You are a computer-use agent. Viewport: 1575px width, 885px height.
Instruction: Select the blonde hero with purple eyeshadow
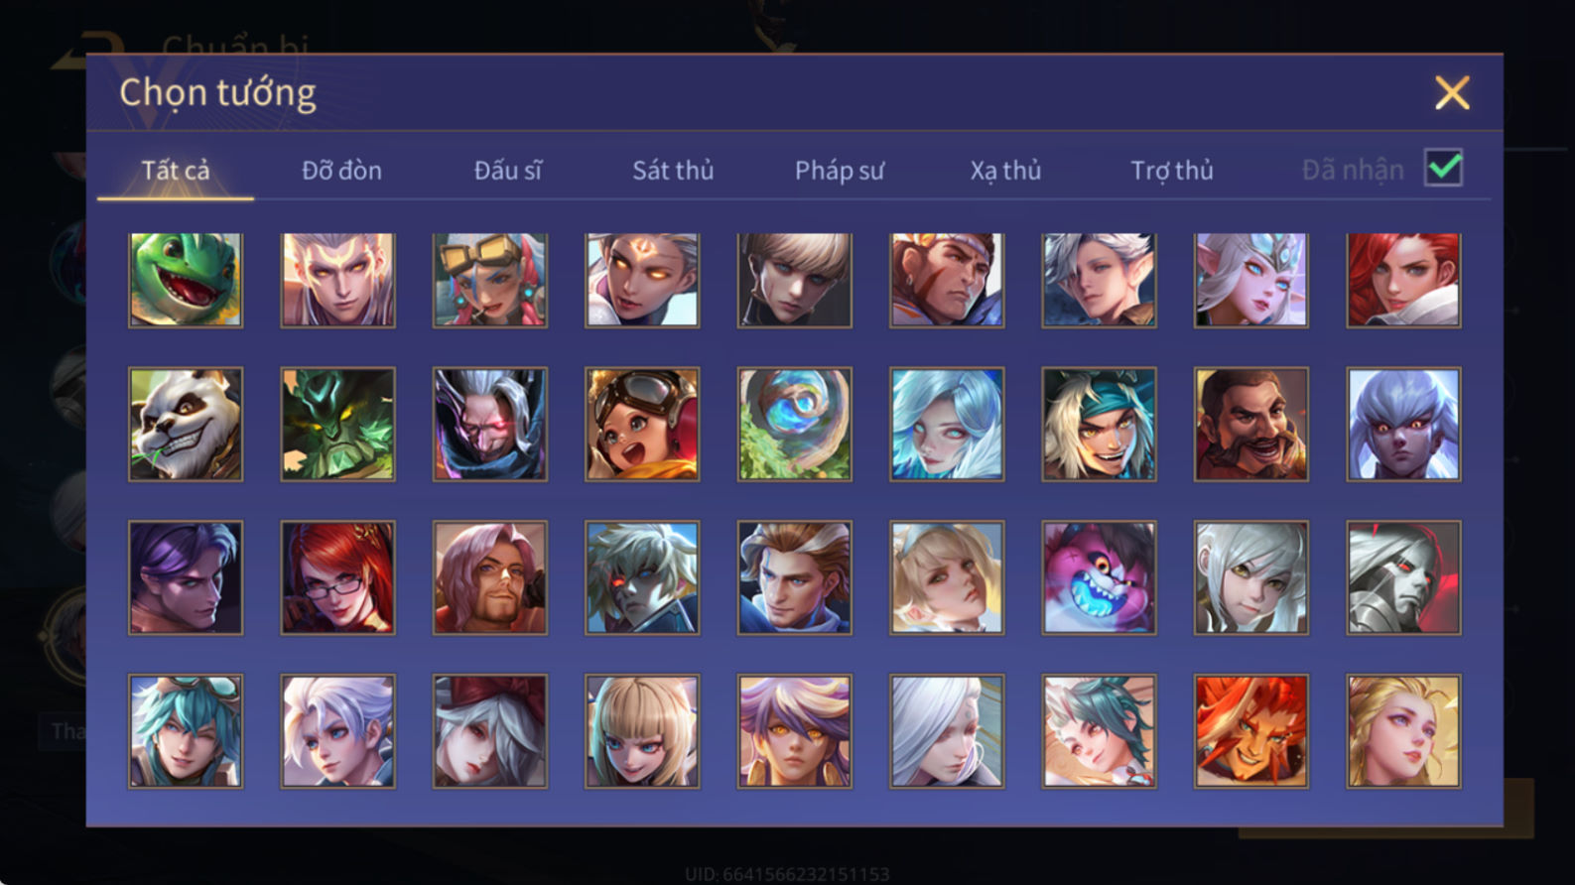[x=1403, y=731]
